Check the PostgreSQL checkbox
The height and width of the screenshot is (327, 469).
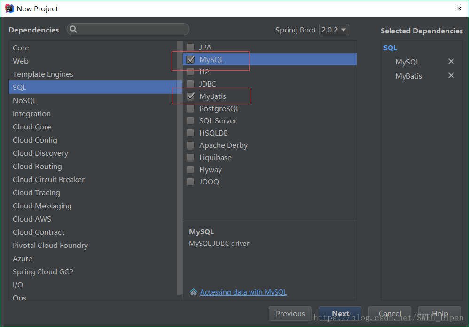point(190,108)
